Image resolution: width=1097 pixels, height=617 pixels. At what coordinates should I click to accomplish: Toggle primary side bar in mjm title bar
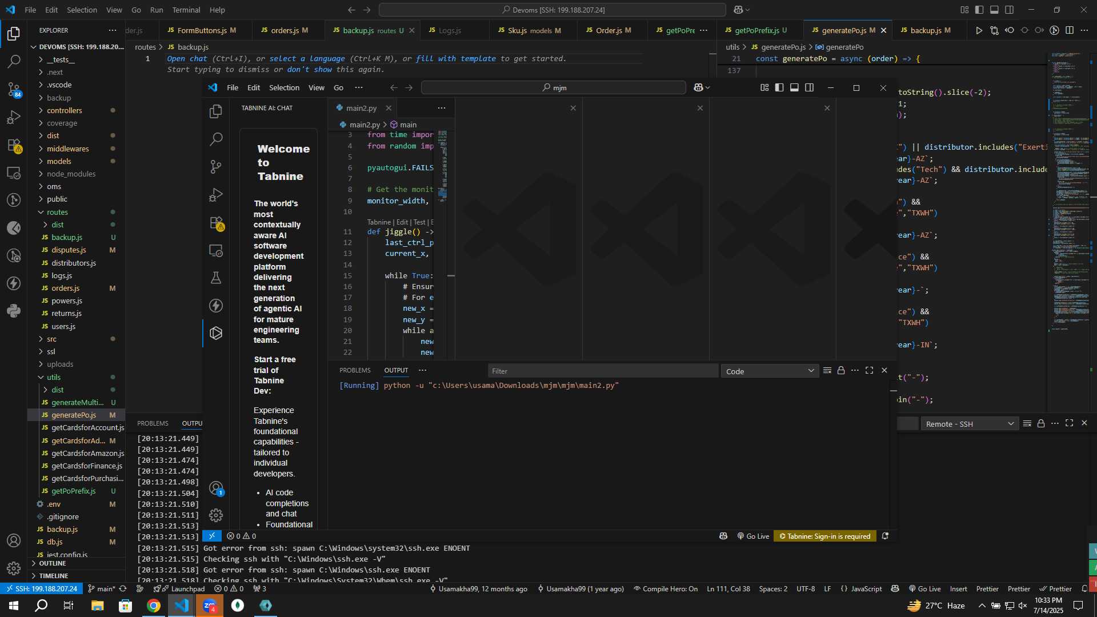[x=779, y=87]
